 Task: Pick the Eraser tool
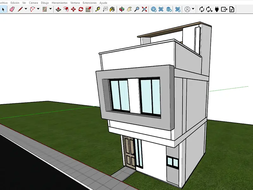tap(12, 9)
